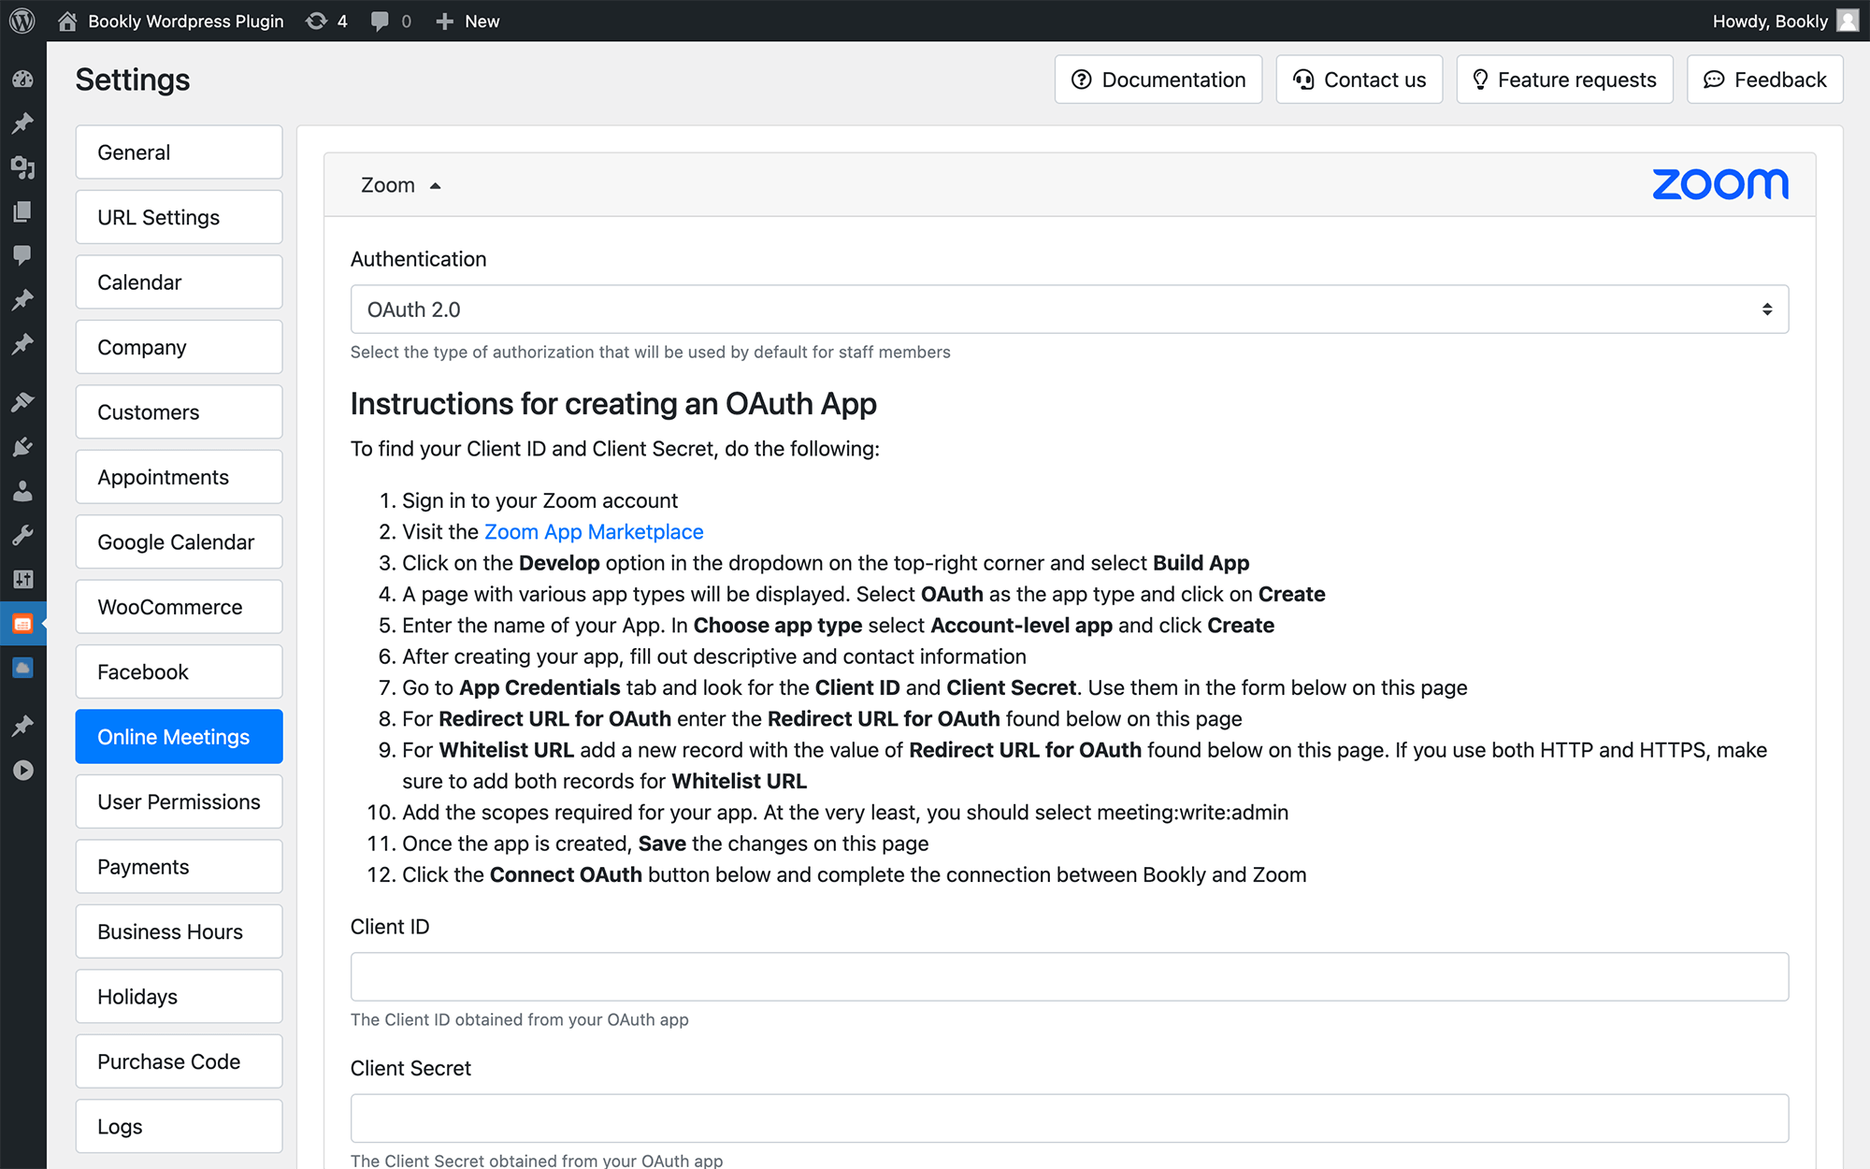Open the comments bubble in admin bar
Viewport: 1870px width, 1169px height.
pos(391,21)
